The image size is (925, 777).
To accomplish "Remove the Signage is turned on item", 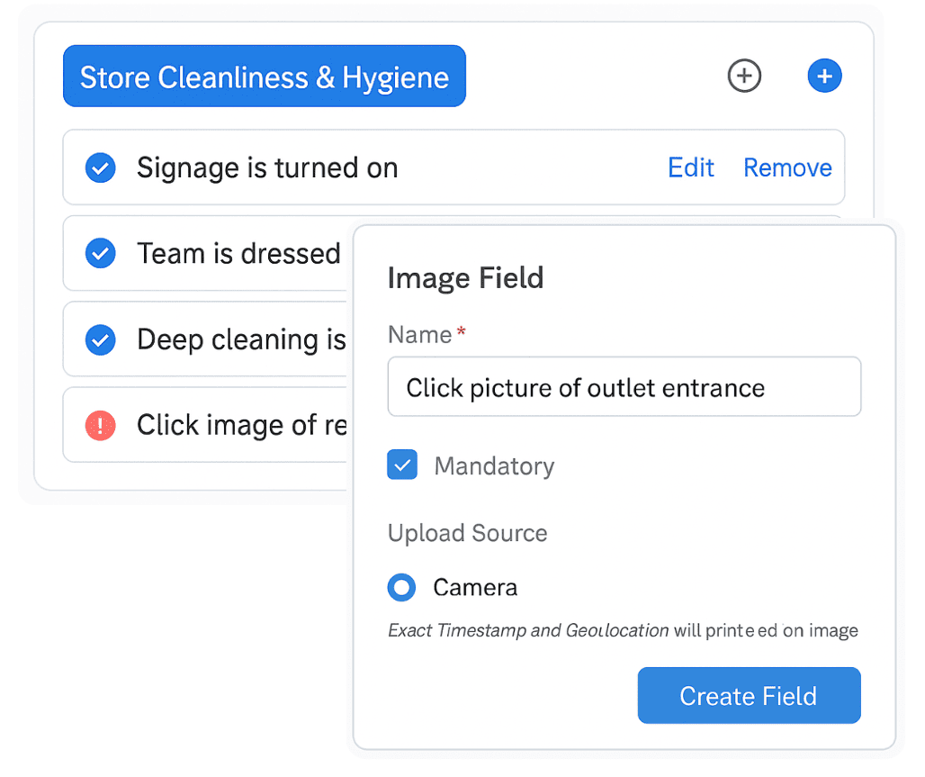I will [x=787, y=168].
